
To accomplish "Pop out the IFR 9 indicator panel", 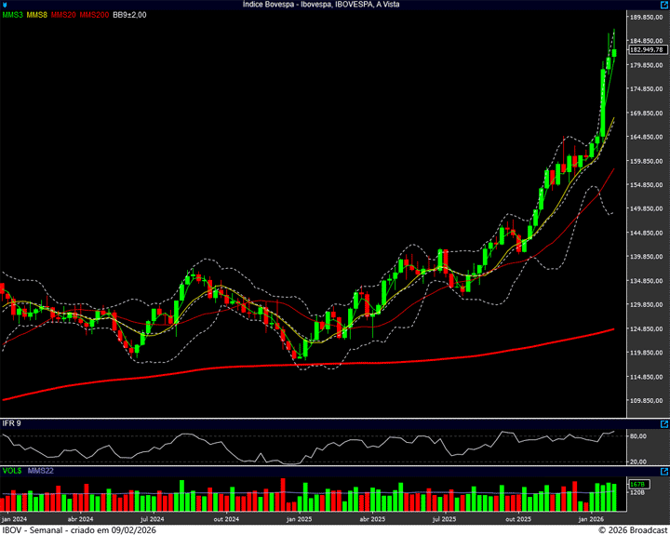I will pos(663,423).
